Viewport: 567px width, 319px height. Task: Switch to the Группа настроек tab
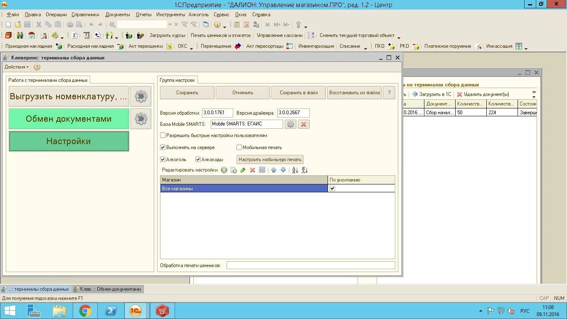point(177,80)
